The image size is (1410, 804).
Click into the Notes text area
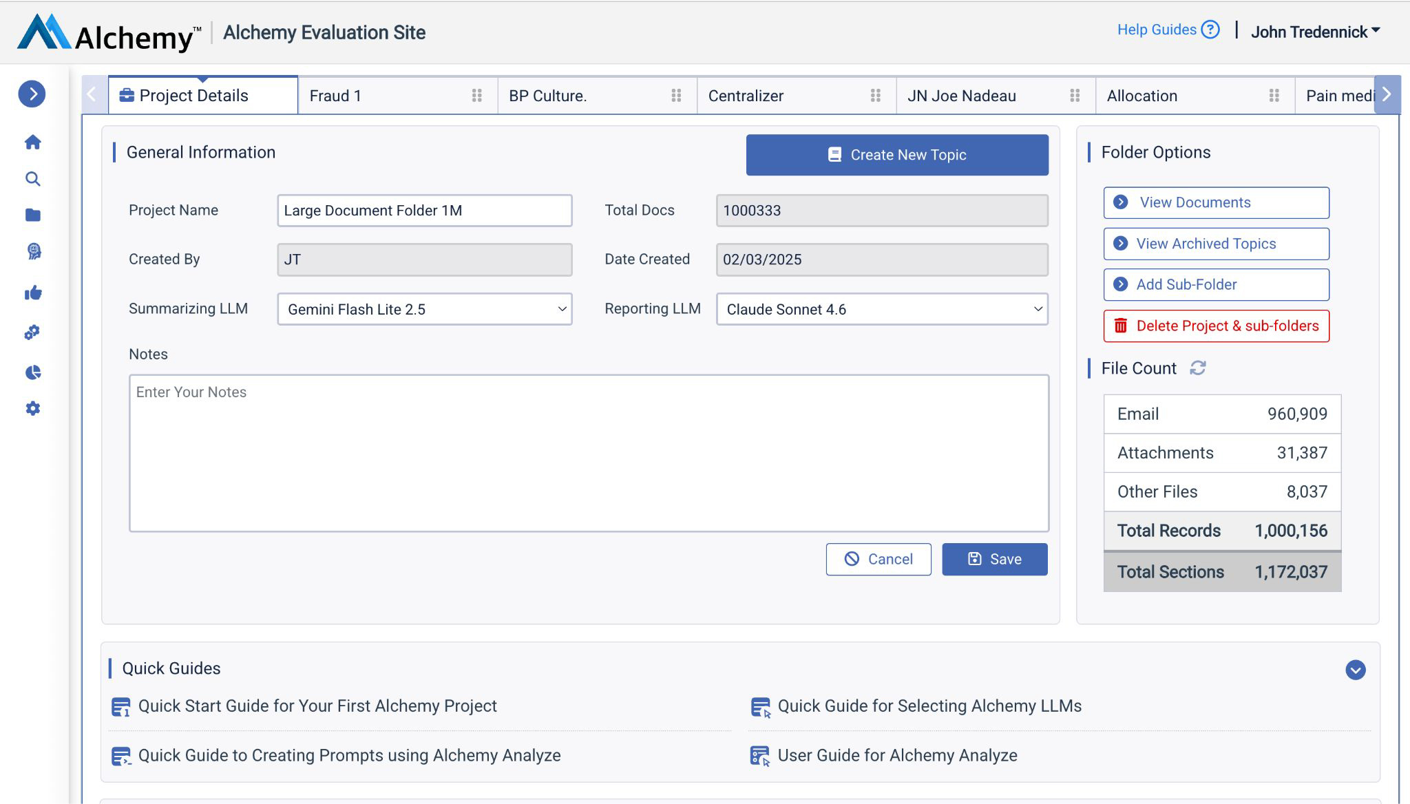pos(589,453)
